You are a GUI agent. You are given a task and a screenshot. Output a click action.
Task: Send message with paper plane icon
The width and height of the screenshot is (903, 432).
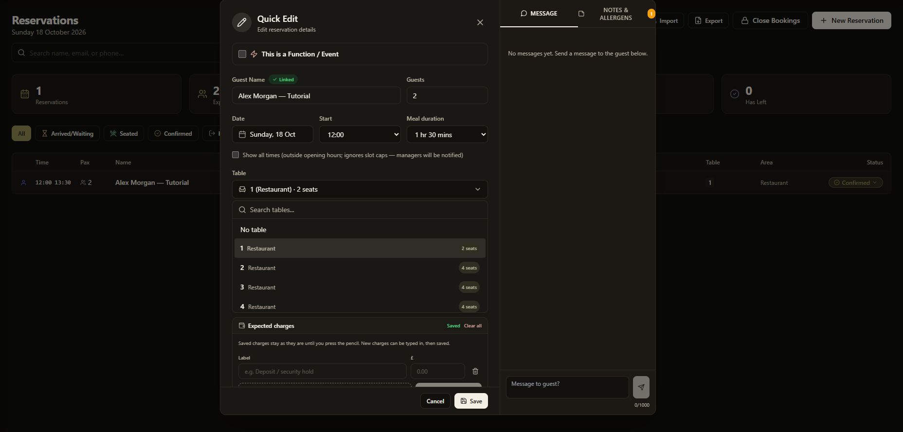point(641,387)
